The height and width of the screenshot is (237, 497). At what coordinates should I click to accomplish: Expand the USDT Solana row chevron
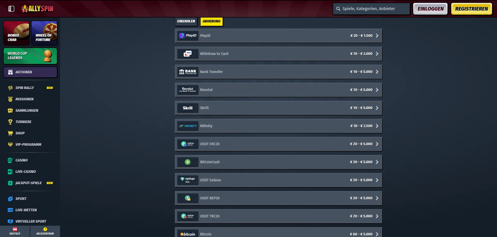377,180
